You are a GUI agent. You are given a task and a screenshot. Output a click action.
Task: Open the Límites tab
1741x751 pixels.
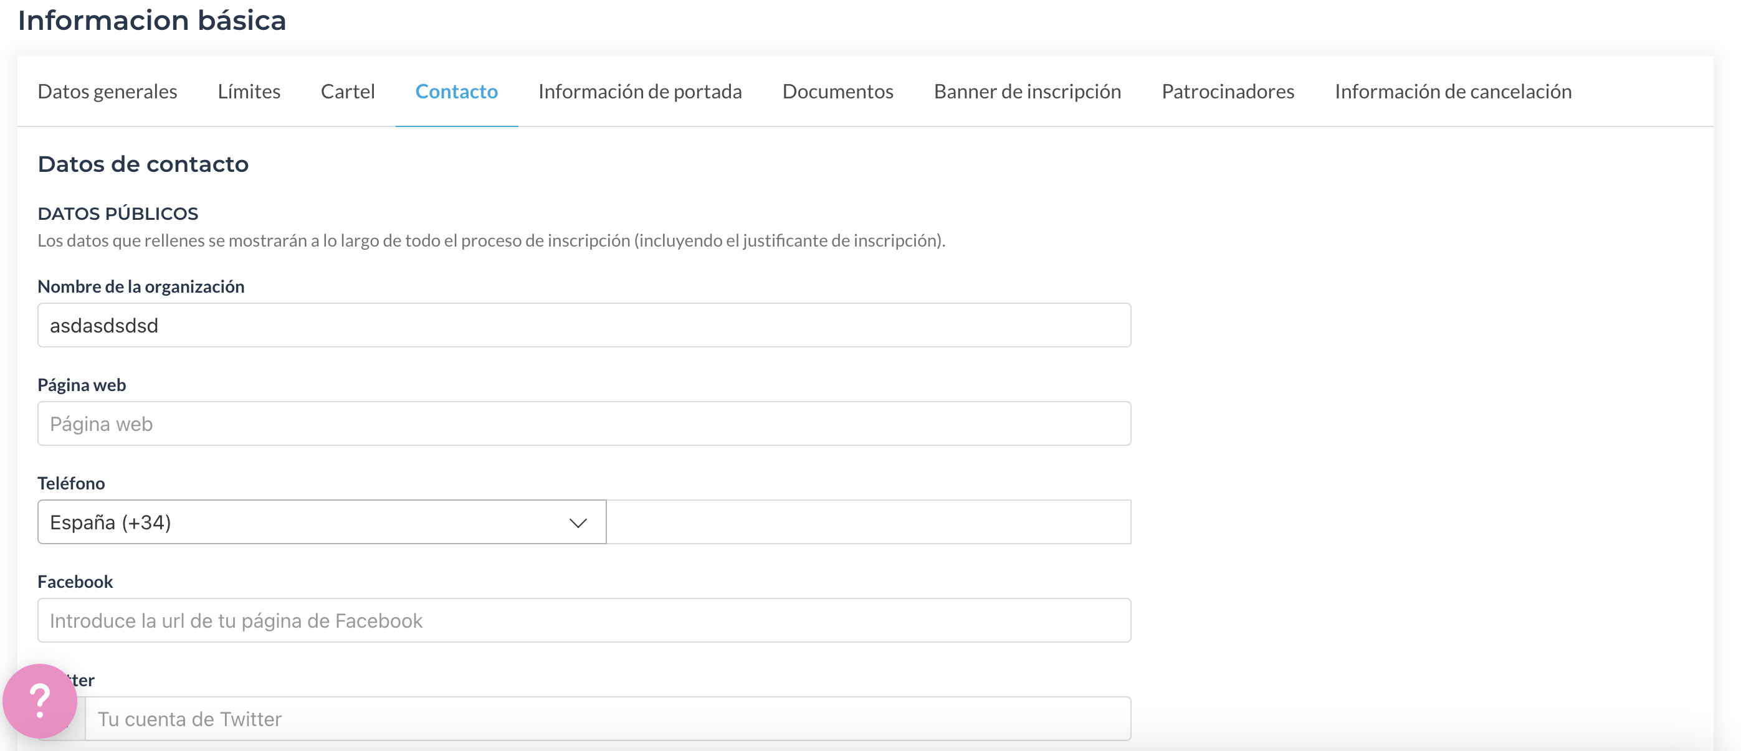point(249,91)
